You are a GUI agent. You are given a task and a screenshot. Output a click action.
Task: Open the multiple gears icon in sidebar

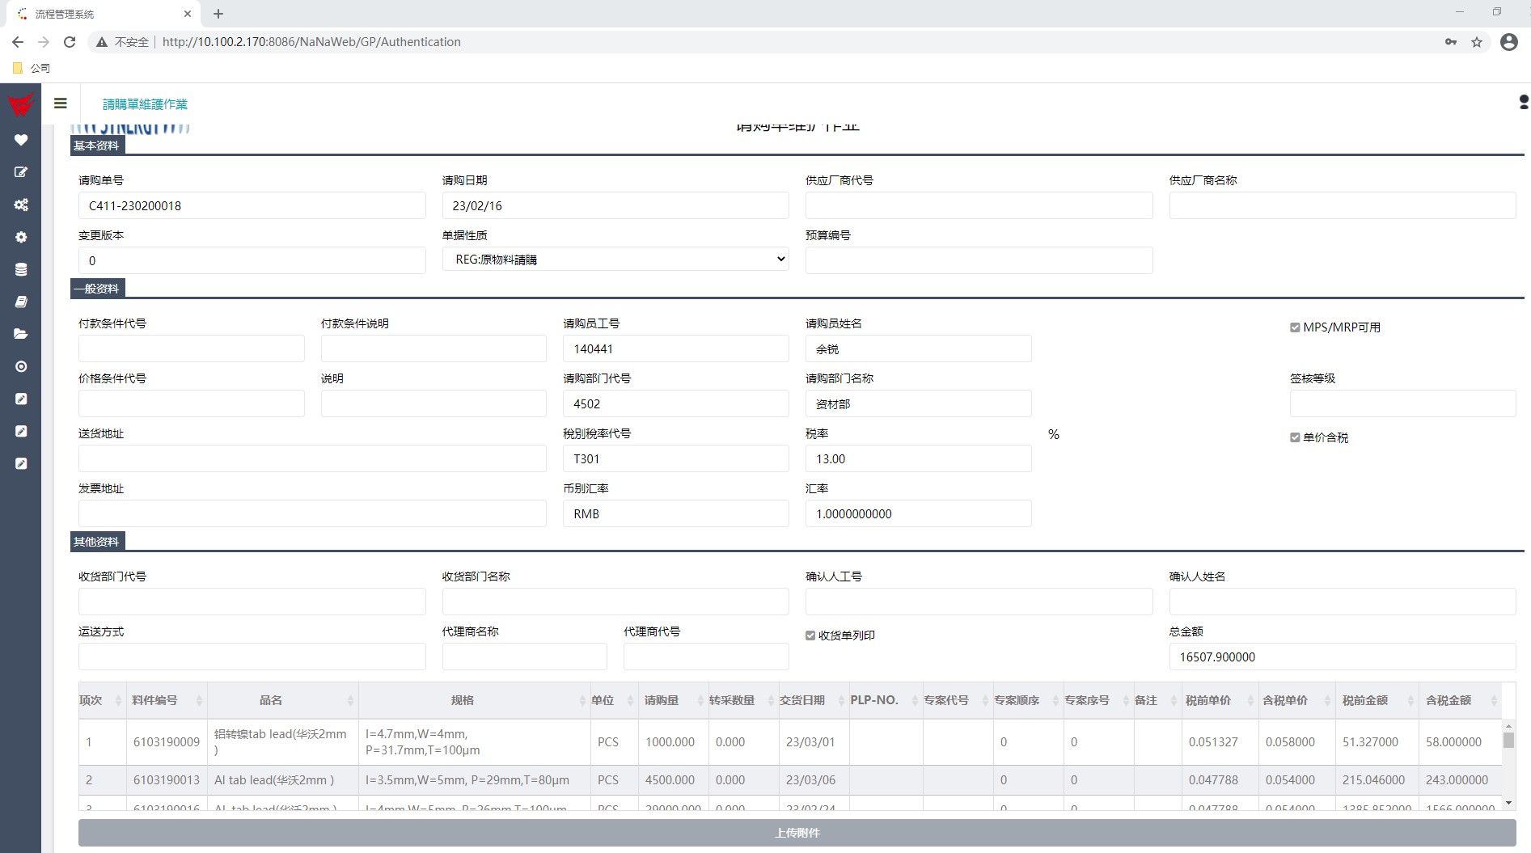coord(21,205)
